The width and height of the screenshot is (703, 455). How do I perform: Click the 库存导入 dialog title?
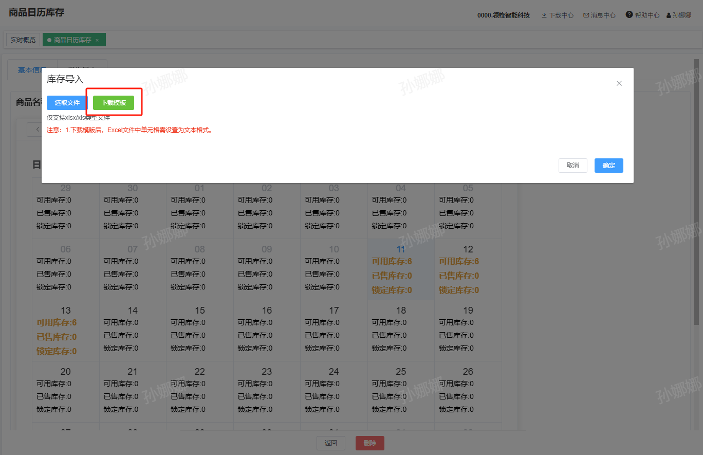click(65, 79)
